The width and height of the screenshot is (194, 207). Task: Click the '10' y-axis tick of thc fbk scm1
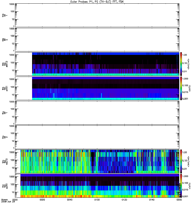(x=13, y=192)
